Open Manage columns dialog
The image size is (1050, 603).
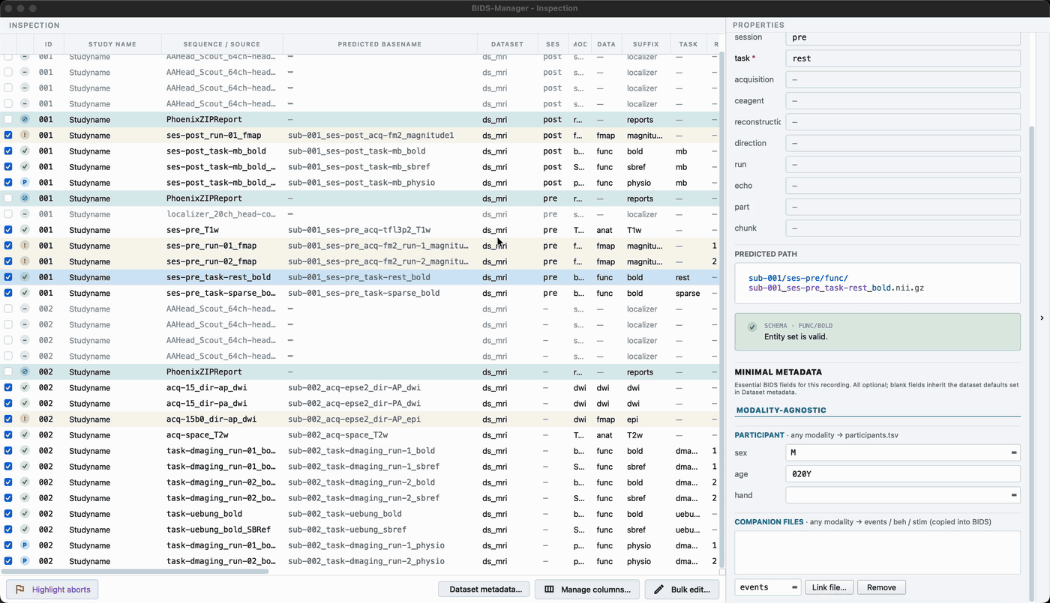click(587, 590)
